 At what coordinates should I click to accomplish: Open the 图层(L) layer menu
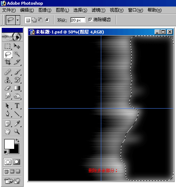tap(62, 10)
